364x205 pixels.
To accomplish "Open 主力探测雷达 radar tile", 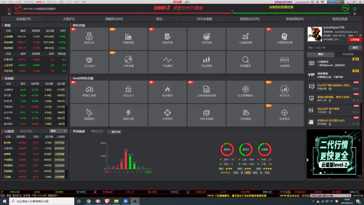I will click(x=245, y=92).
